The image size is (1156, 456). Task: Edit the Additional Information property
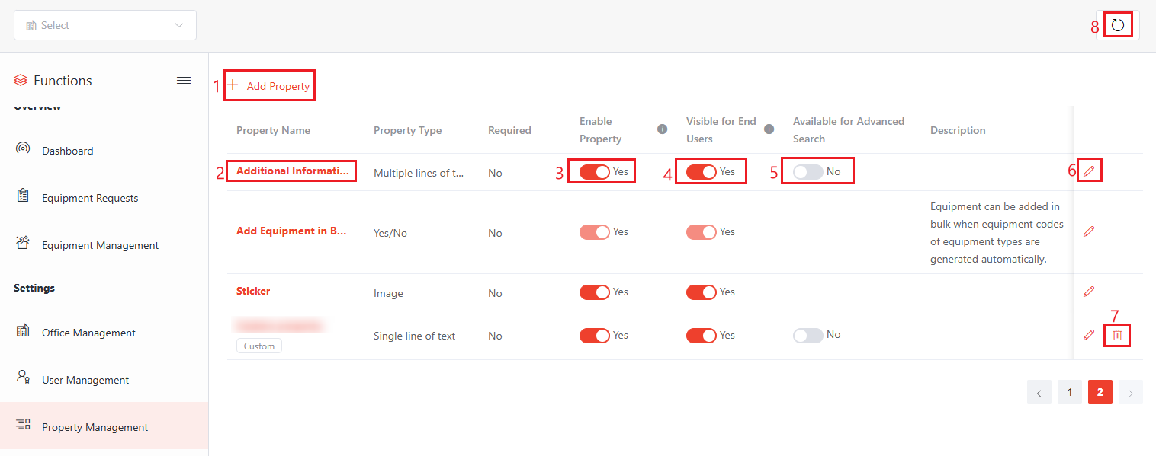coord(1089,171)
